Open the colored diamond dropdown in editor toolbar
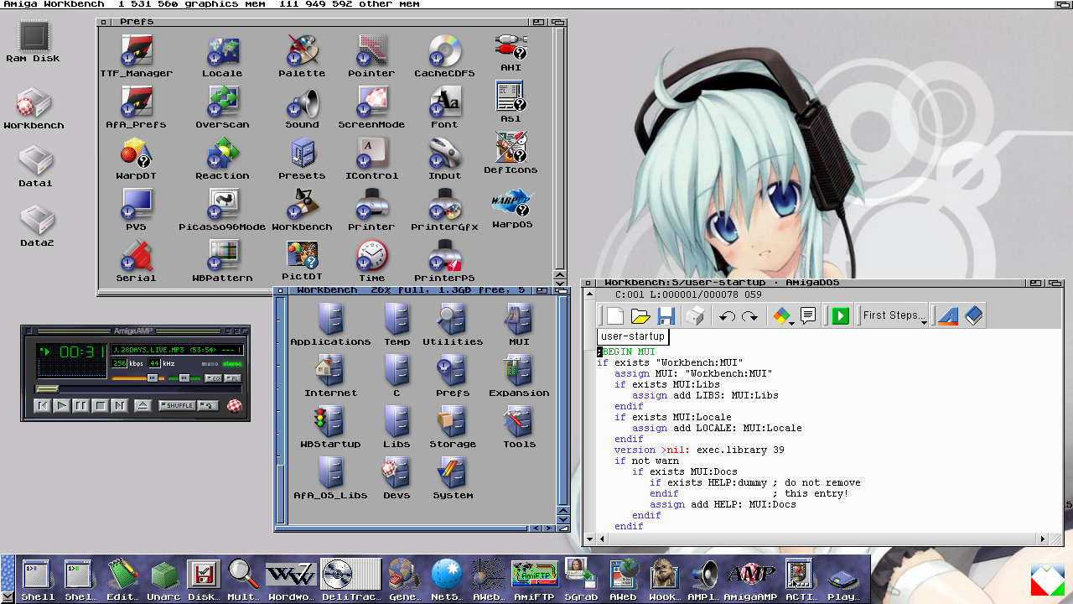 click(783, 315)
